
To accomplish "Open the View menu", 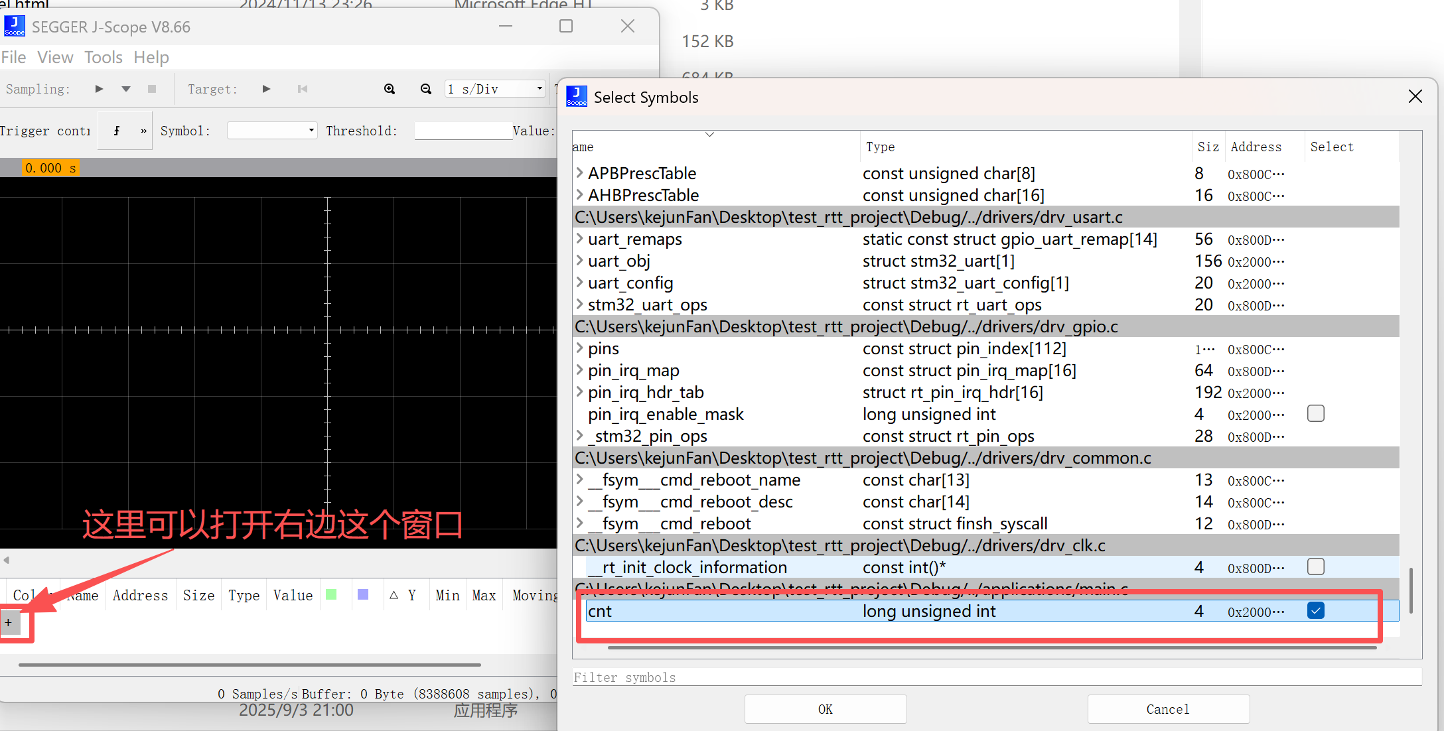I will (x=55, y=58).
